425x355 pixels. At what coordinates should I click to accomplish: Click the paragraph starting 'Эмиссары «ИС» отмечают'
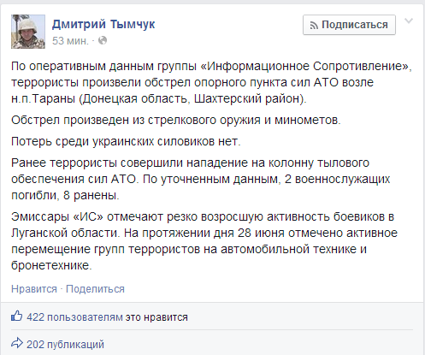pyautogui.click(x=204, y=241)
